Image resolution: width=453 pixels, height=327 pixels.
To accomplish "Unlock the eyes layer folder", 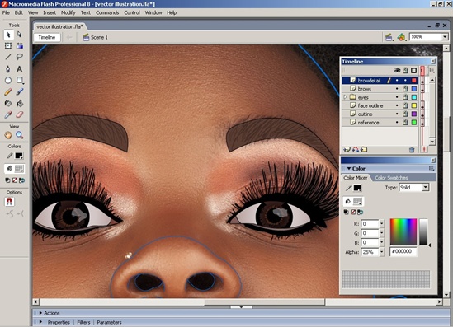I will click(x=406, y=97).
